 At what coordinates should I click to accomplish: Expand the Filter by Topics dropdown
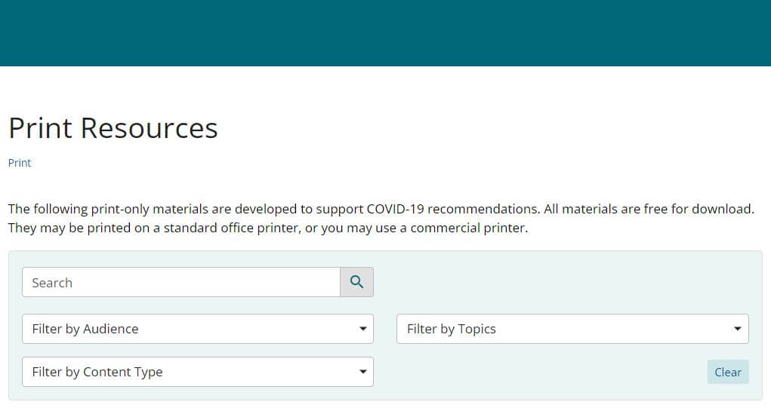[x=572, y=329]
